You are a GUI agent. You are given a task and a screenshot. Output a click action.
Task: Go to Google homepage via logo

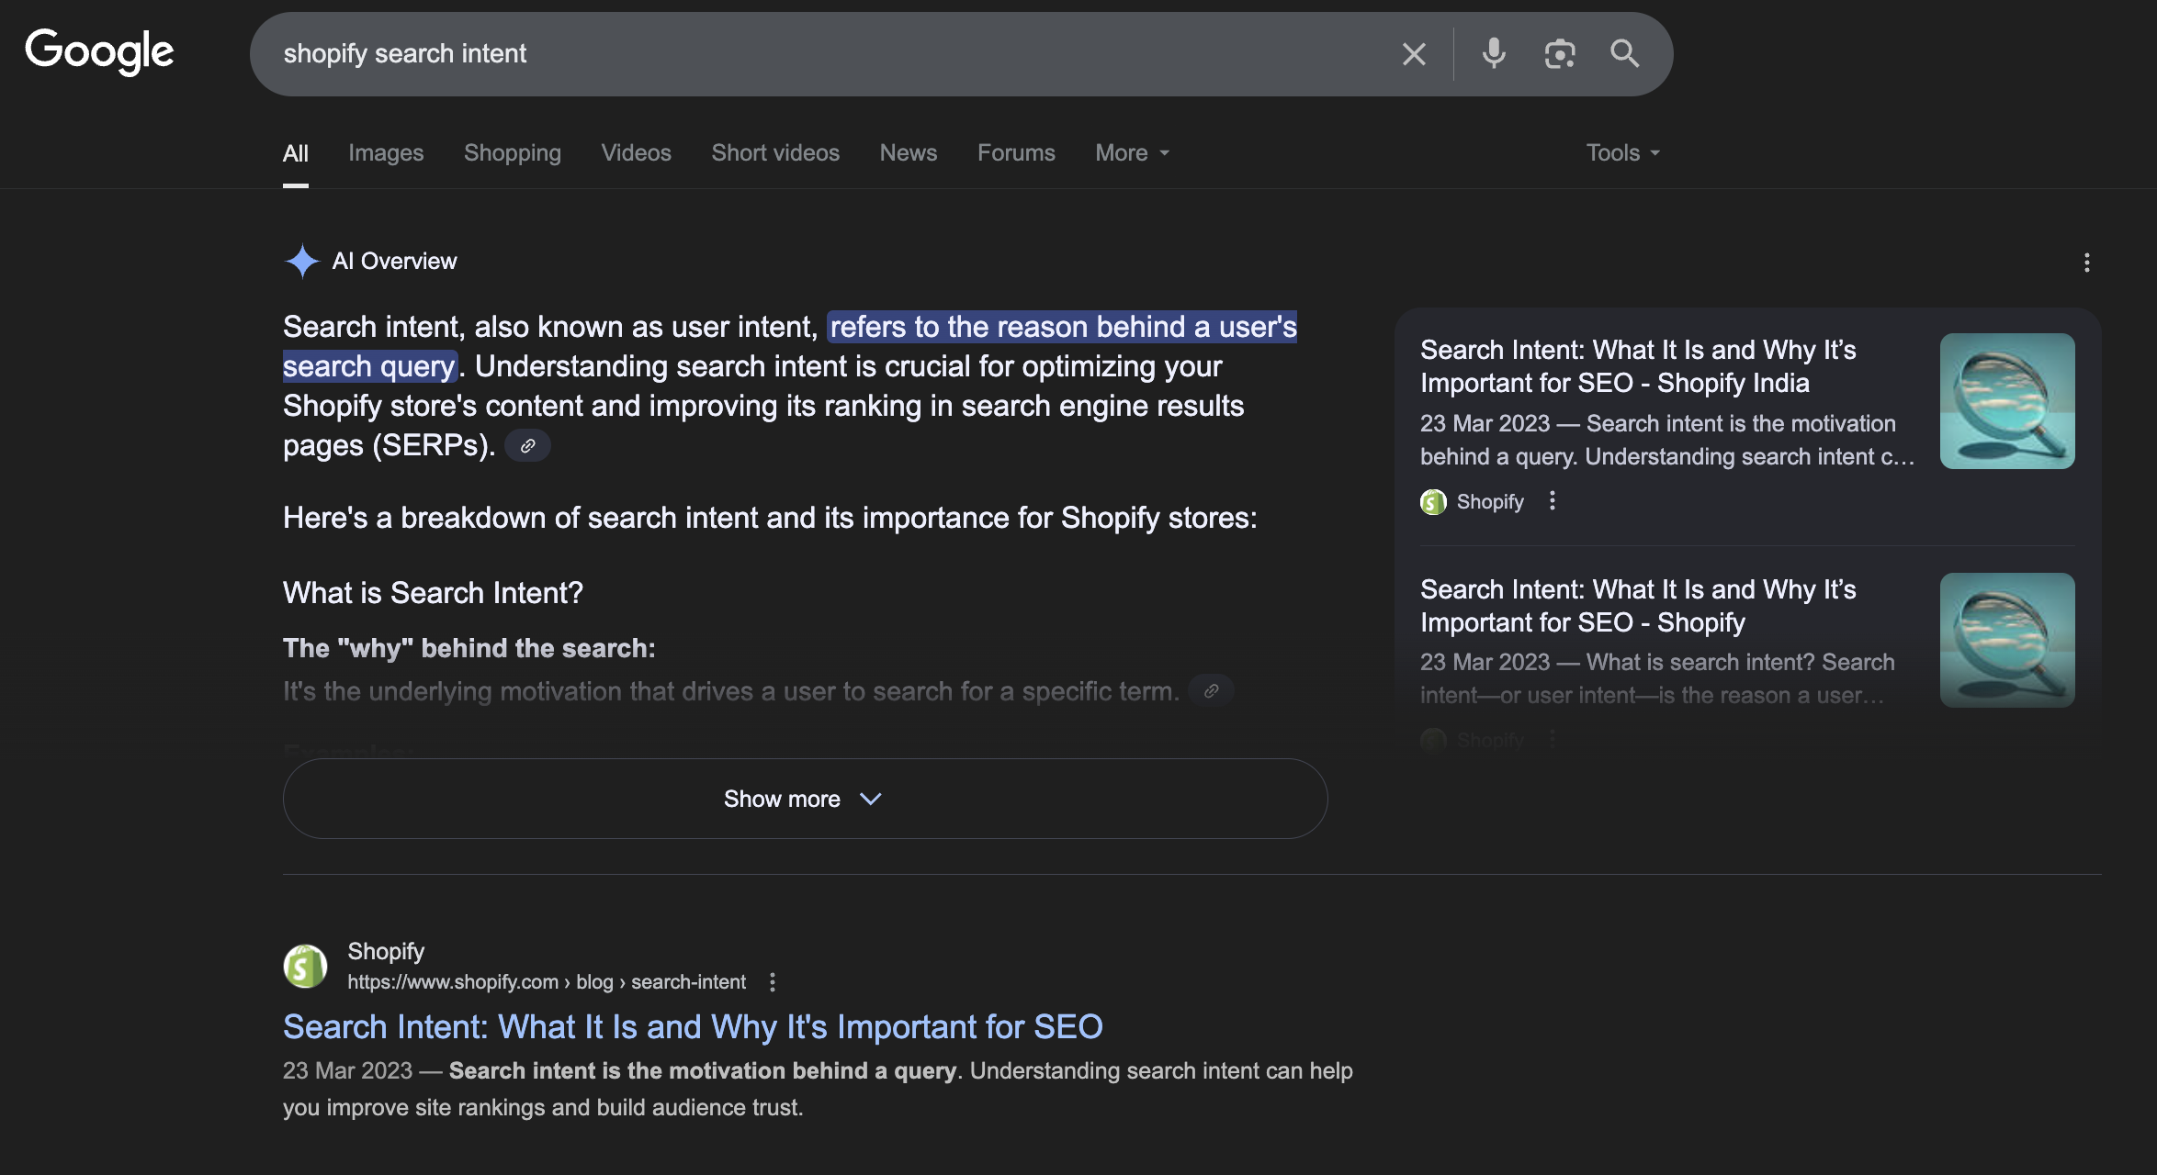click(x=99, y=51)
